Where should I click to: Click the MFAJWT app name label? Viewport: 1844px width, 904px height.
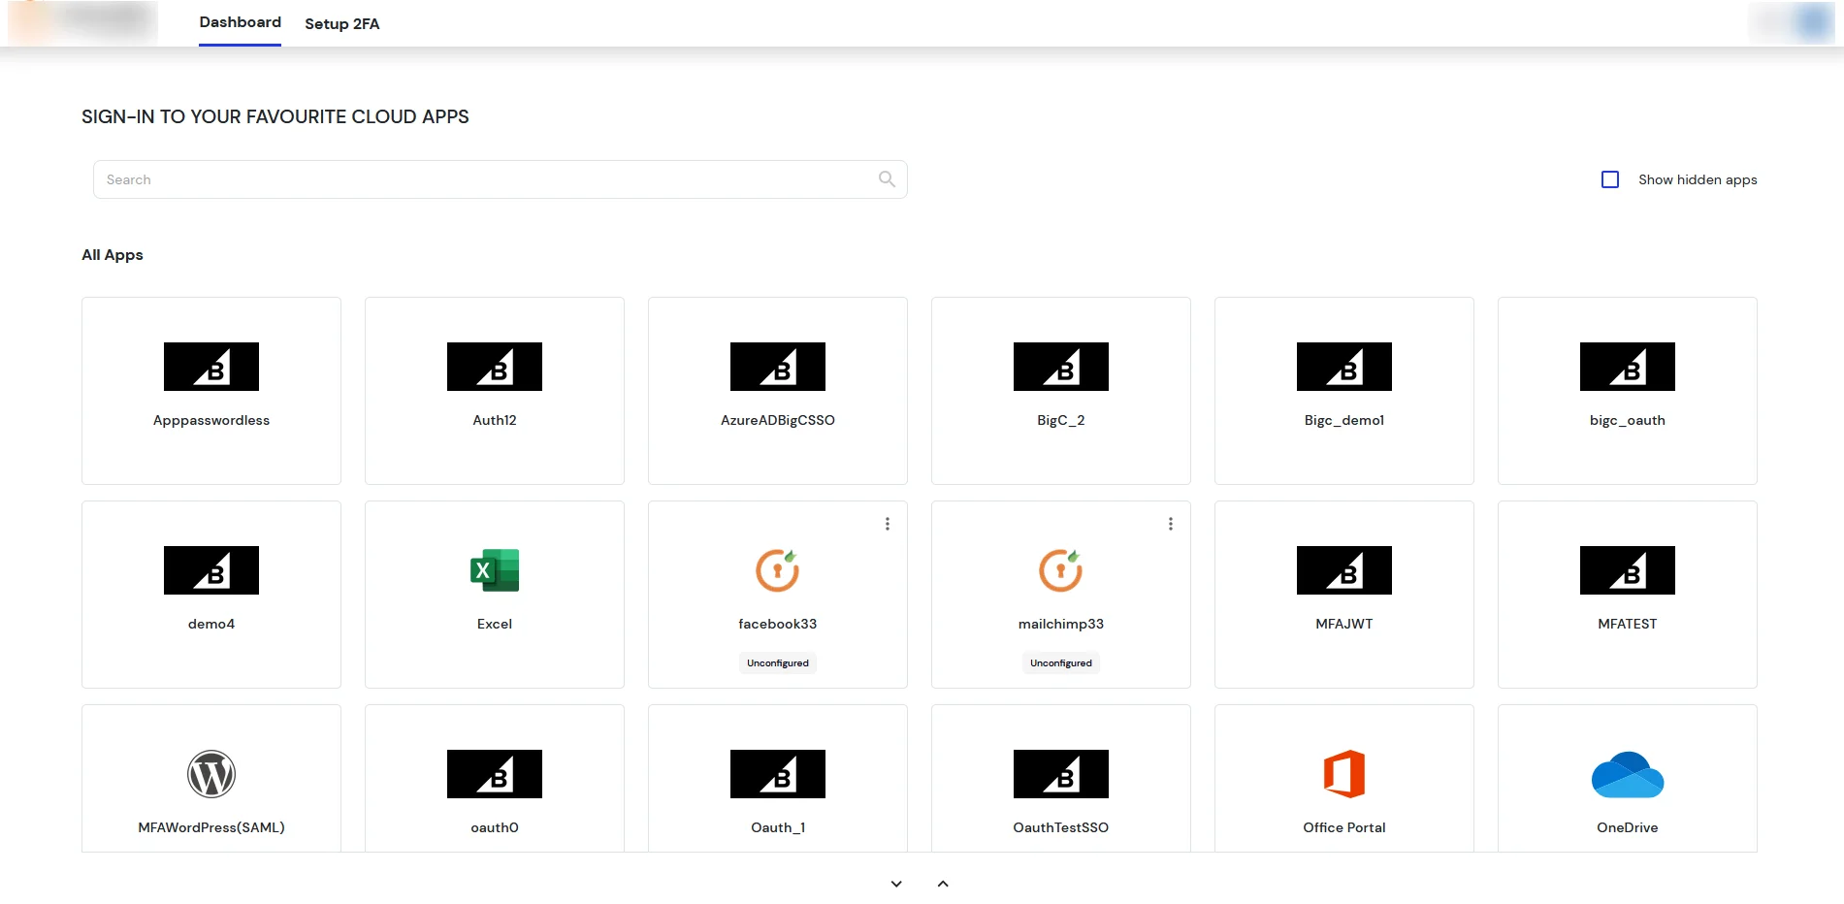coord(1343,624)
